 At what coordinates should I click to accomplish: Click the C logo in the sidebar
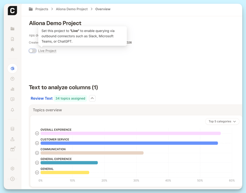[12, 11]
